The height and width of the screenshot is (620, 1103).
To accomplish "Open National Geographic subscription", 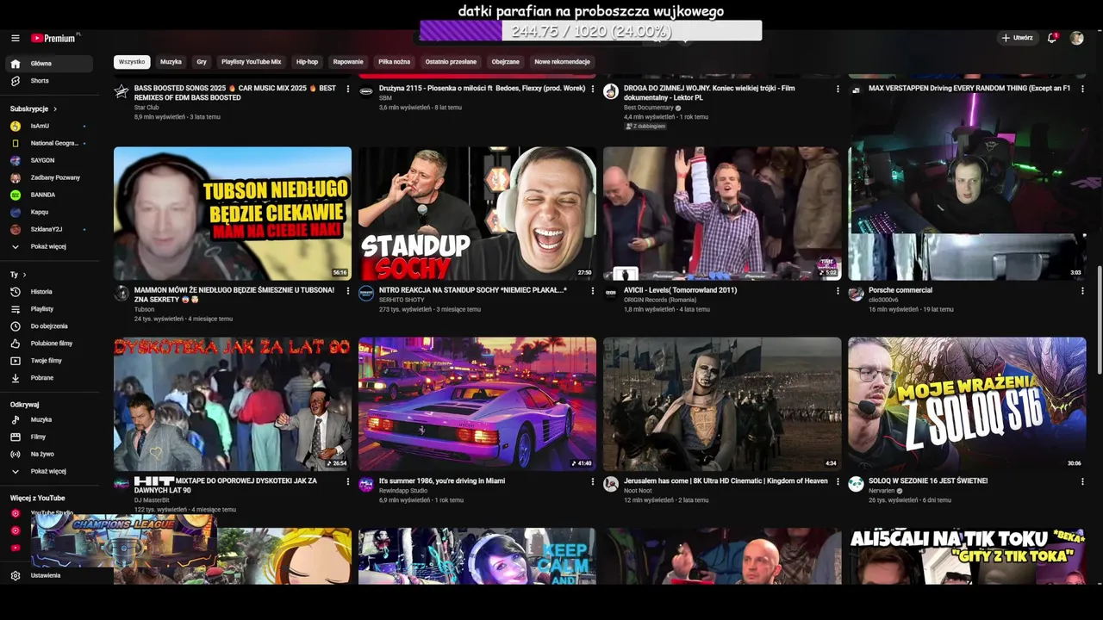I will (48, 143).
